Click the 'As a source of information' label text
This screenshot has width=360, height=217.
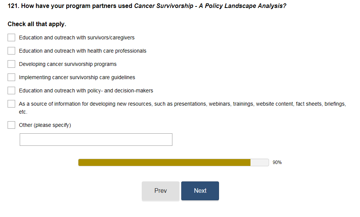point(182,104)
